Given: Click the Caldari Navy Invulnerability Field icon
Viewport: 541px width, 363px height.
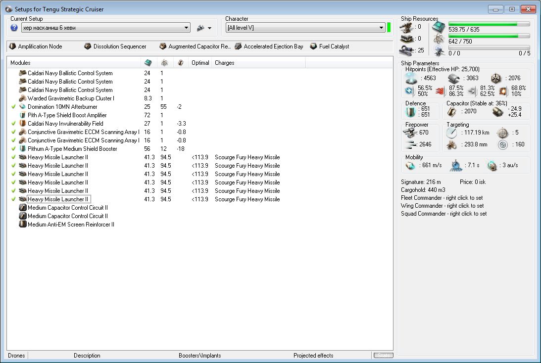Looking at the screenshot, I should (22, 124).
